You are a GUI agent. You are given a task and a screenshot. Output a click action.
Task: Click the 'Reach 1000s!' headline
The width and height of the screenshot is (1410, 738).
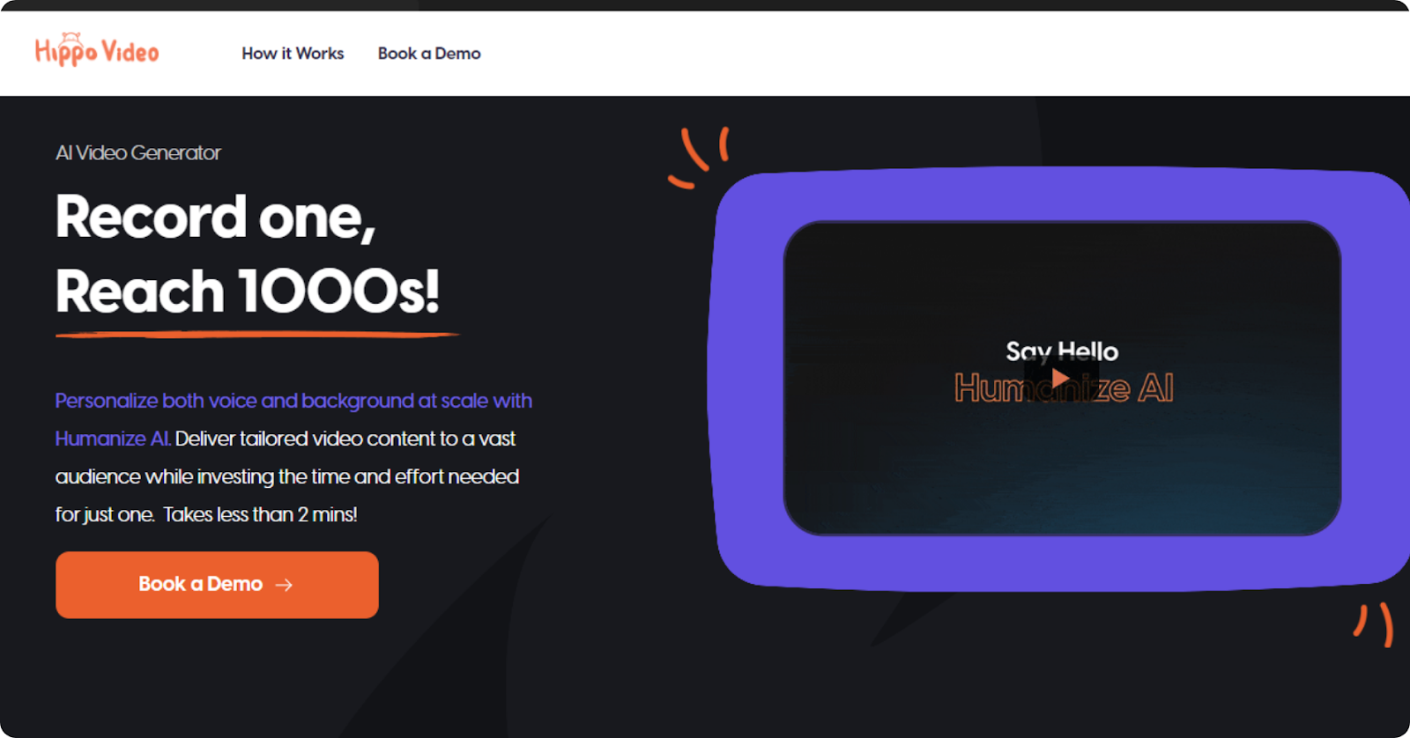pyautogui.click(x=248, y=292)
